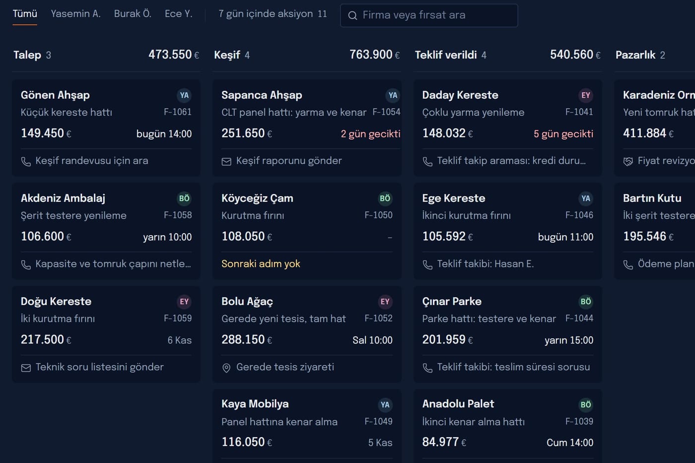
Task: Filter by the Yasemin A. tab
Action: click(75, 14)
